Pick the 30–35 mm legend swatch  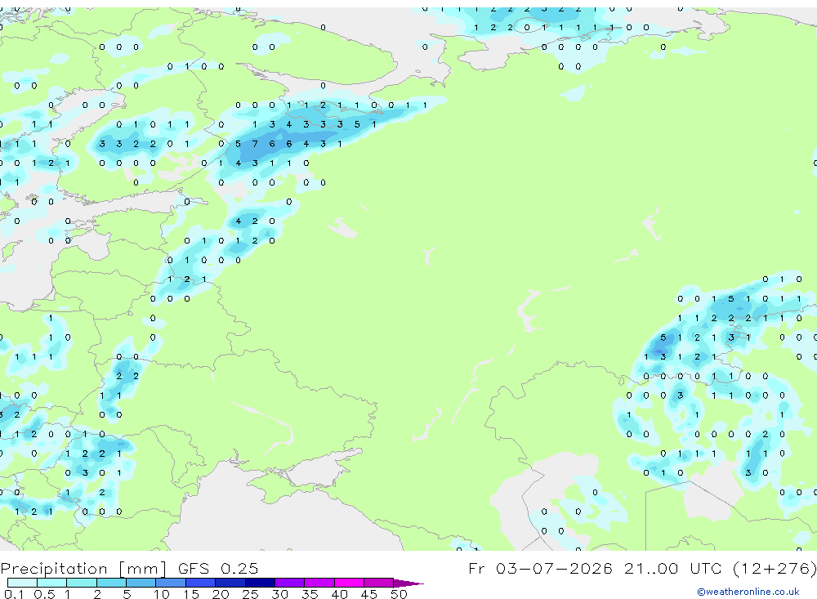click(290, 583)
